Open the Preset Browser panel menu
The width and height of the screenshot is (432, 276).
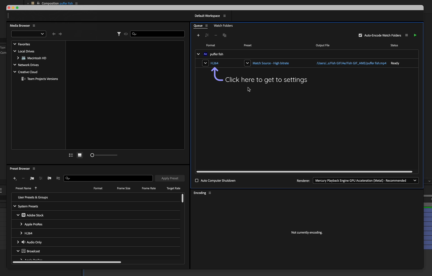[34, 169]
